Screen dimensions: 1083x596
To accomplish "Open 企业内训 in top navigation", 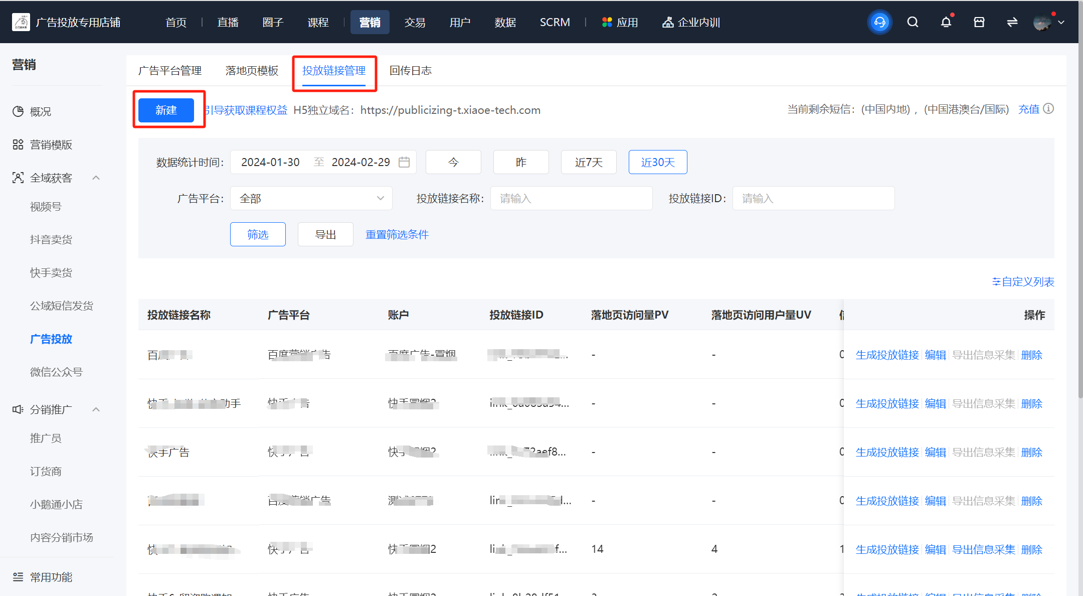I will coord(691,22).
